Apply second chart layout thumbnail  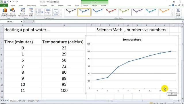[x=48, y=12]
